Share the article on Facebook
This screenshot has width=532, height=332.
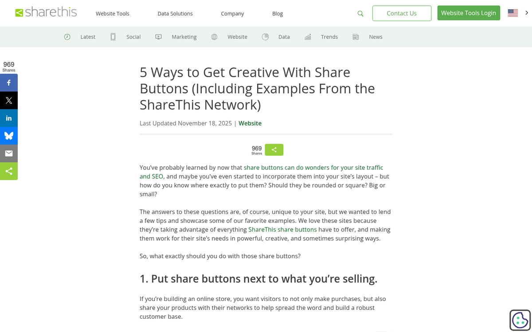[x=9, y=82]
